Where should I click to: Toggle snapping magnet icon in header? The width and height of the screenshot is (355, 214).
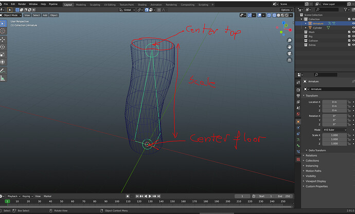(147, 10)
